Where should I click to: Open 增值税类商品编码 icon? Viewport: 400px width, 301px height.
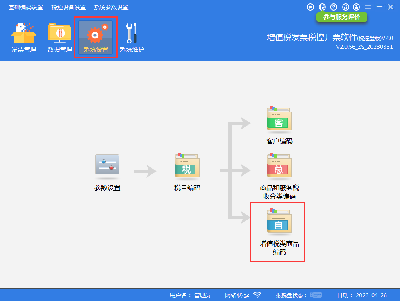pos(279,221)
